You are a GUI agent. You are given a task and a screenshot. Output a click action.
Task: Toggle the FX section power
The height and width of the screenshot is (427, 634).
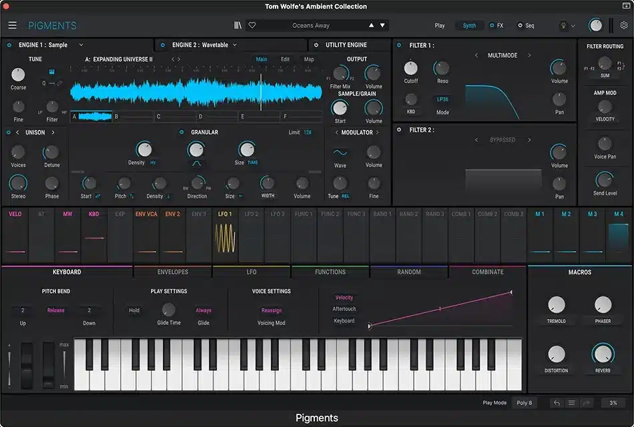pos(492,25)
